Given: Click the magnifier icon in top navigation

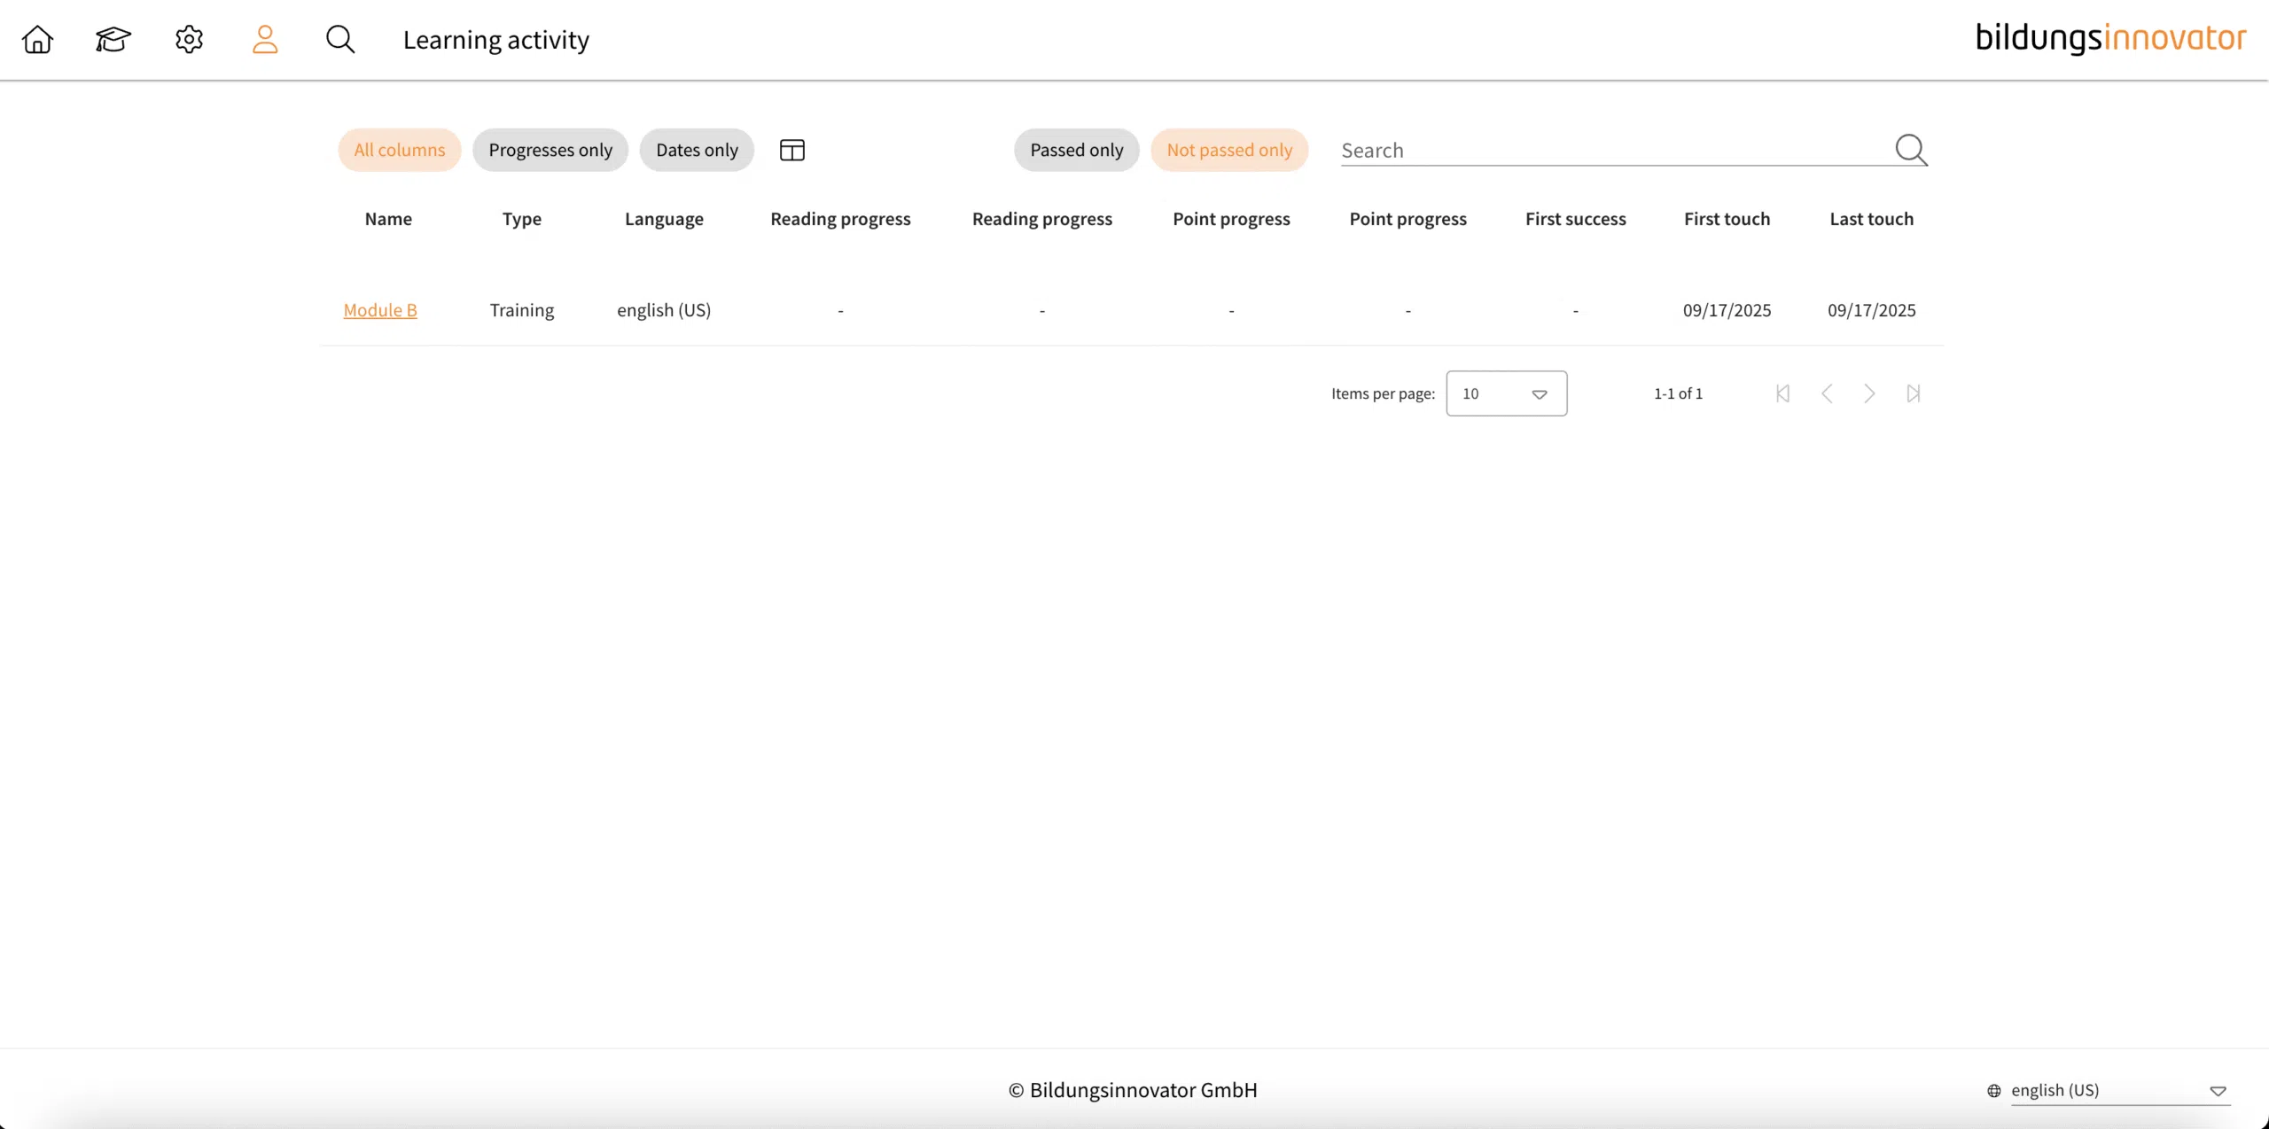Looking at the screenshot, I should pos(340,39).
